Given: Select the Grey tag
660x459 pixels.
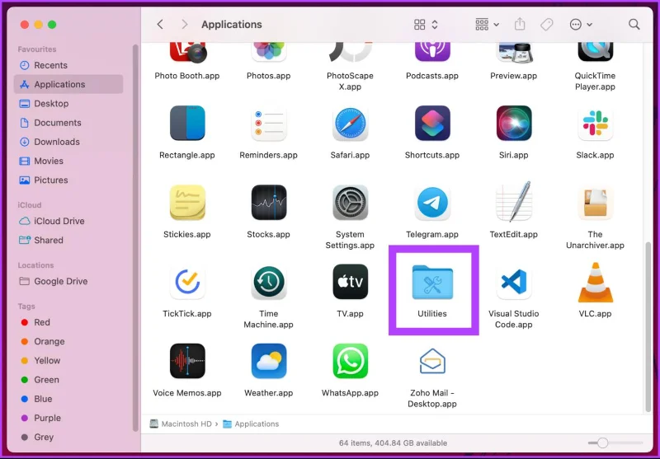Looking at the screenshot, I should click(68, 437).
